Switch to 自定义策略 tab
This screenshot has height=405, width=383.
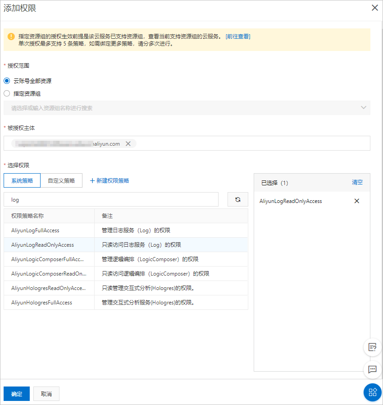pos(61,180)
